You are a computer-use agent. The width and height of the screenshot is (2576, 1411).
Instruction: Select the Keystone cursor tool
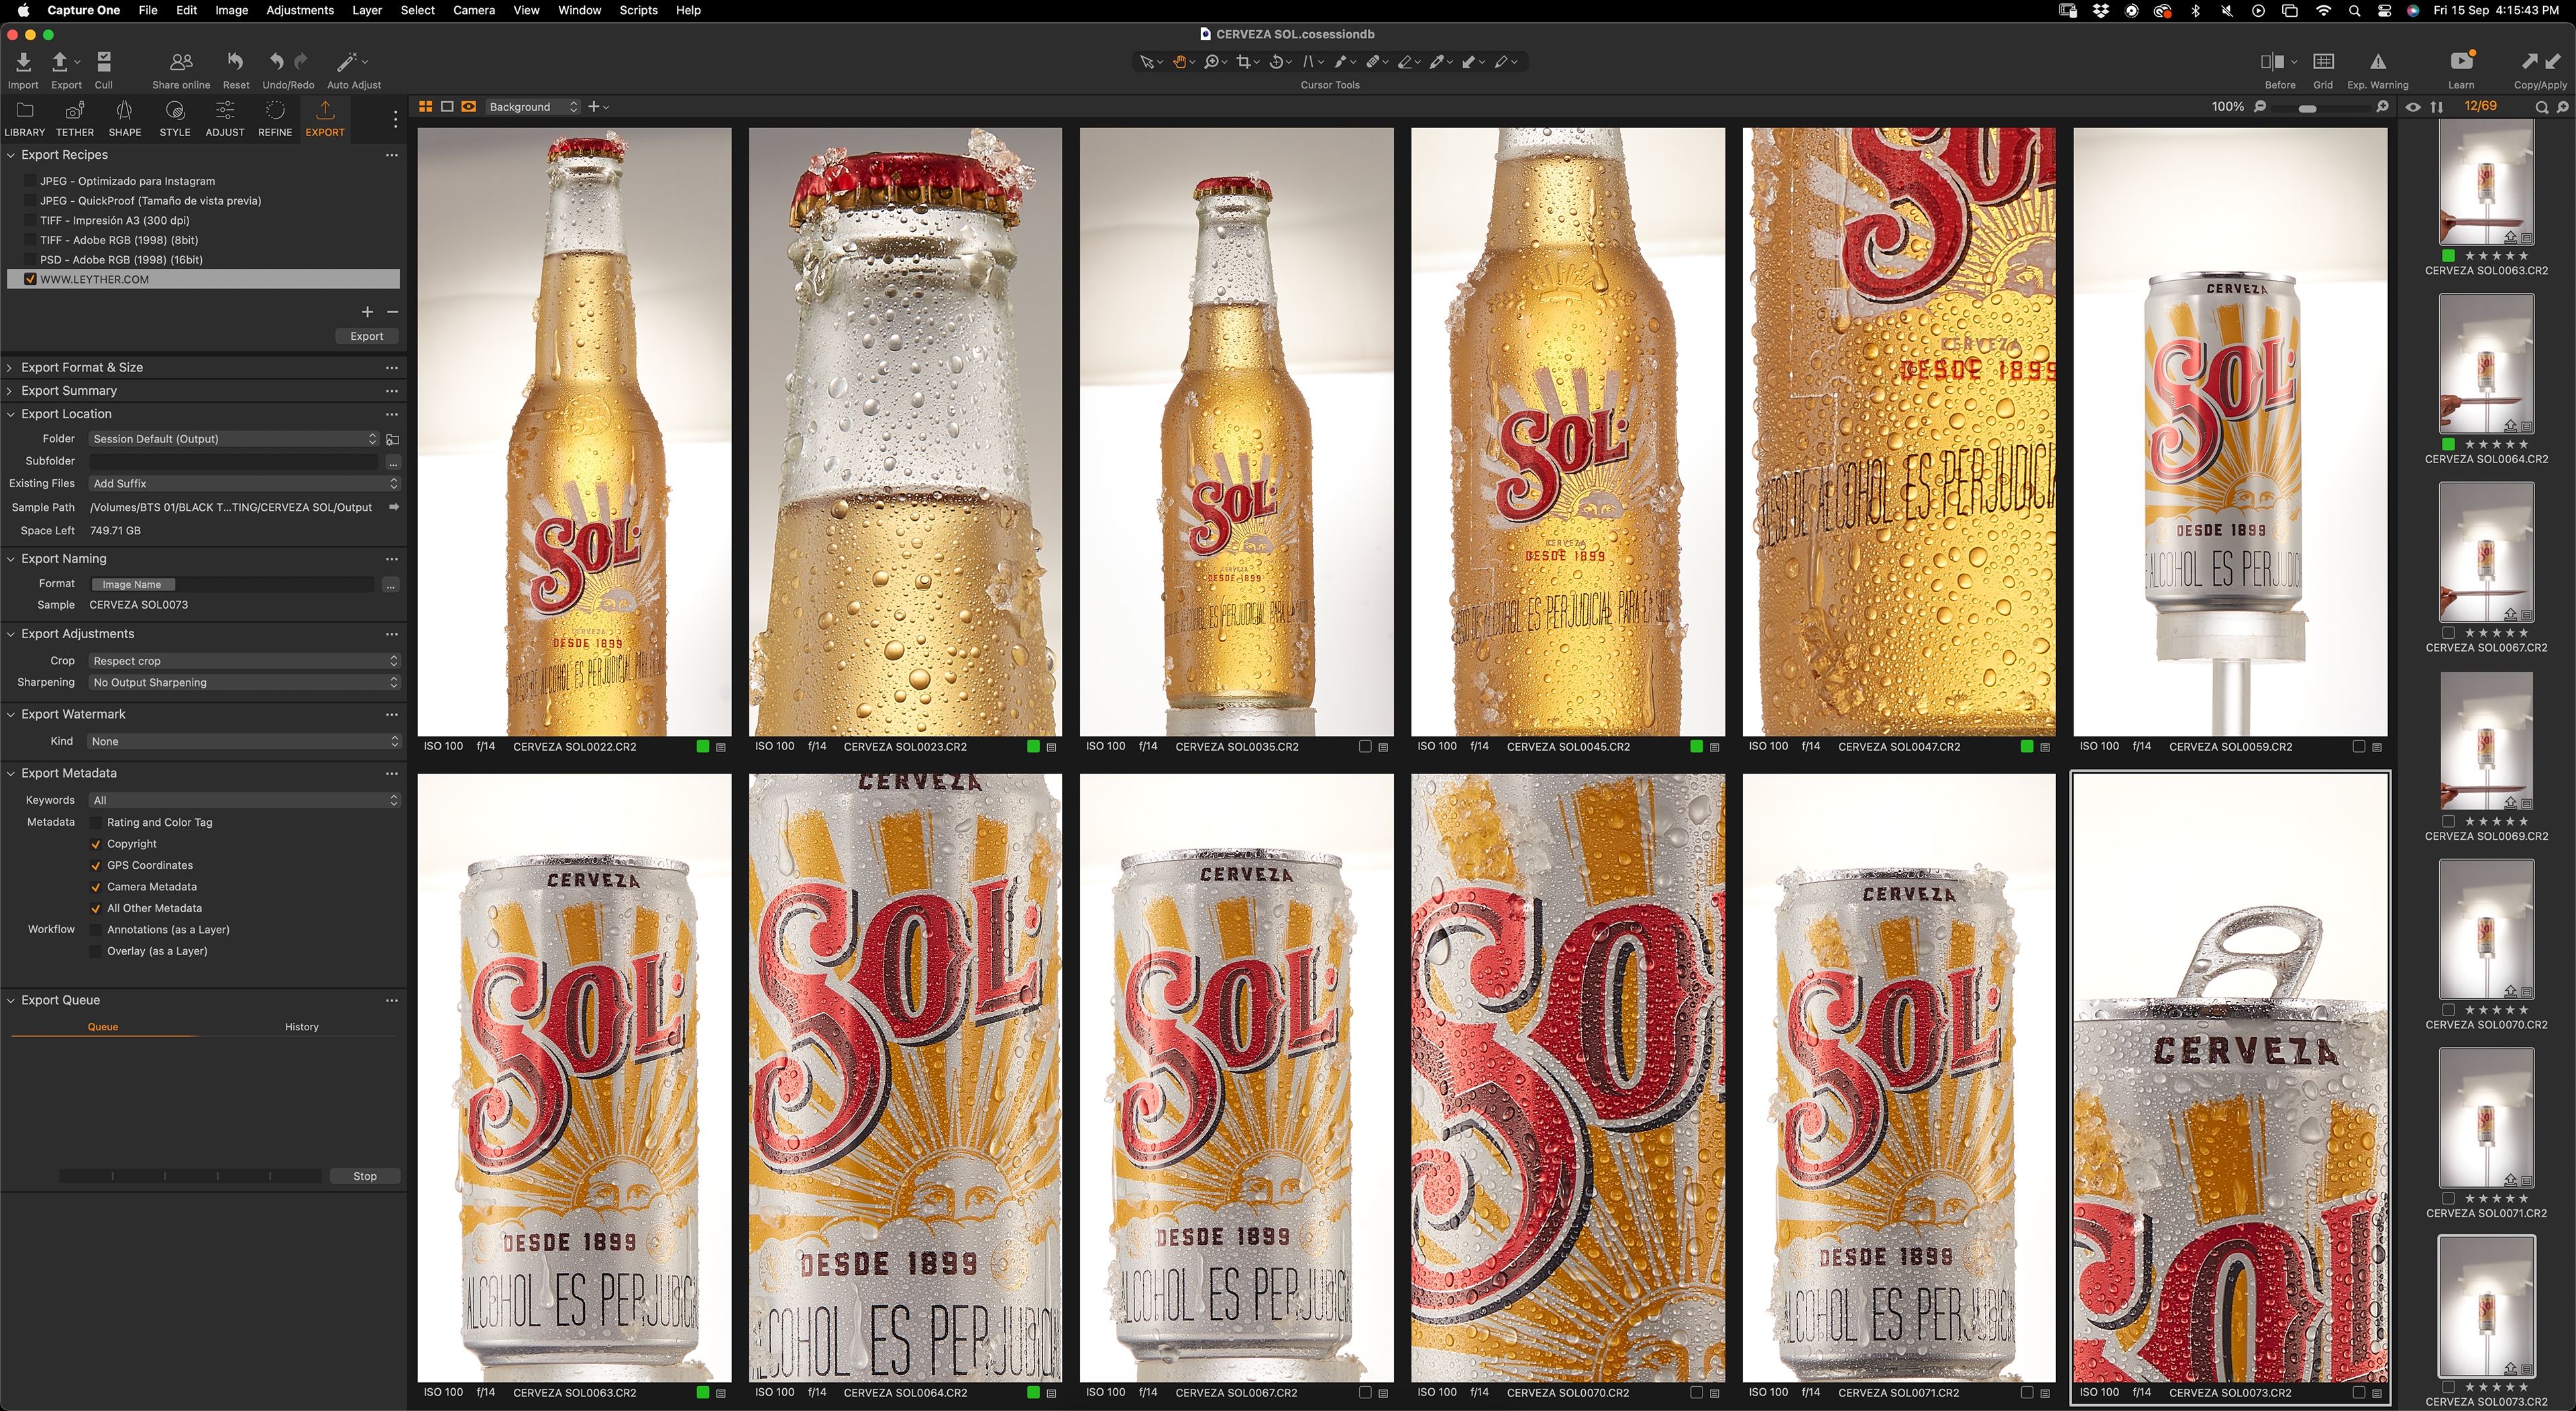click(1309, 62)
